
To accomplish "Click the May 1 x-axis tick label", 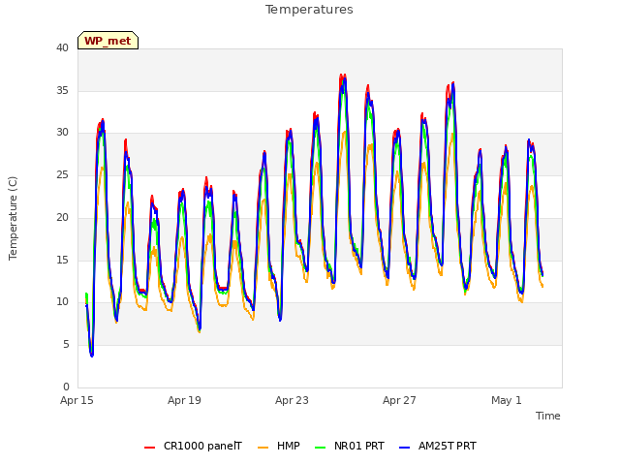I will click(x=507, y=400).
